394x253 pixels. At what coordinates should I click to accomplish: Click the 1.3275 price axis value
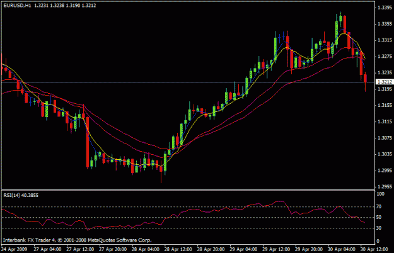[385, 57]
